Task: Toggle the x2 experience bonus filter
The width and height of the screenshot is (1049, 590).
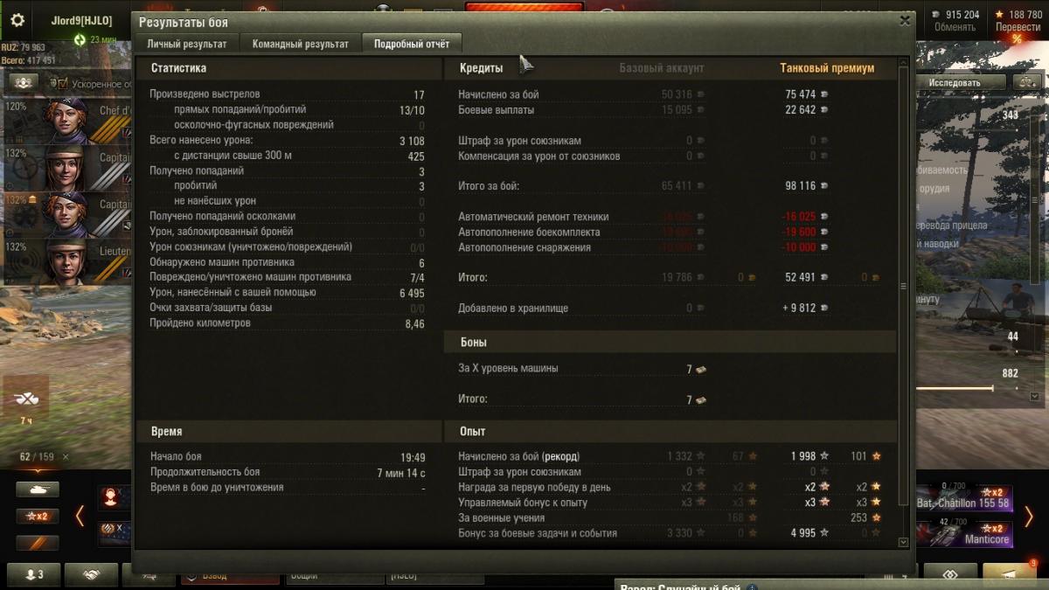Action: 38,516
